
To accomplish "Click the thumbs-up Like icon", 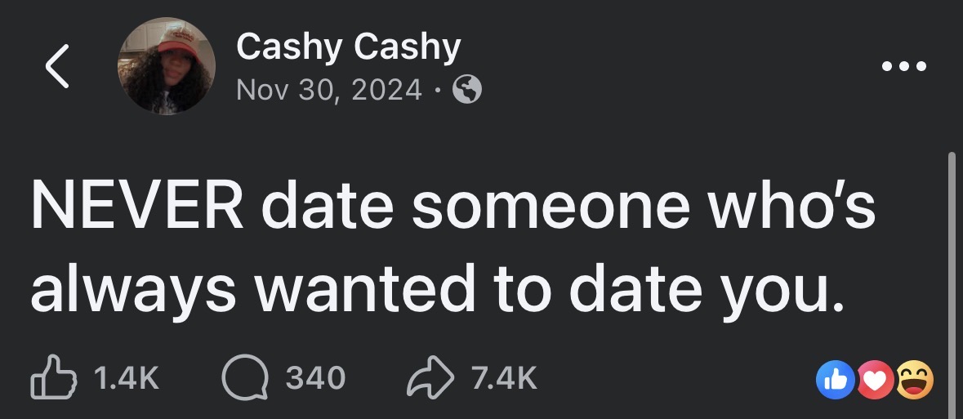I will coord(51,377).
